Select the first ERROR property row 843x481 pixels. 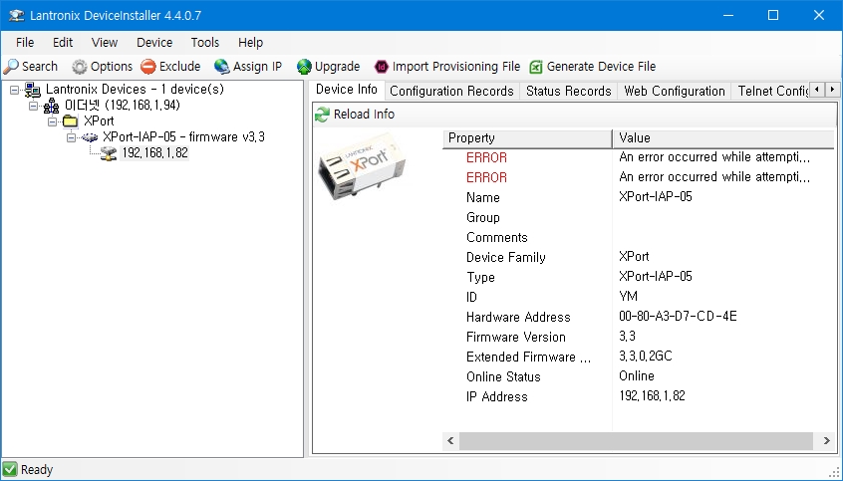click(638, 157)
